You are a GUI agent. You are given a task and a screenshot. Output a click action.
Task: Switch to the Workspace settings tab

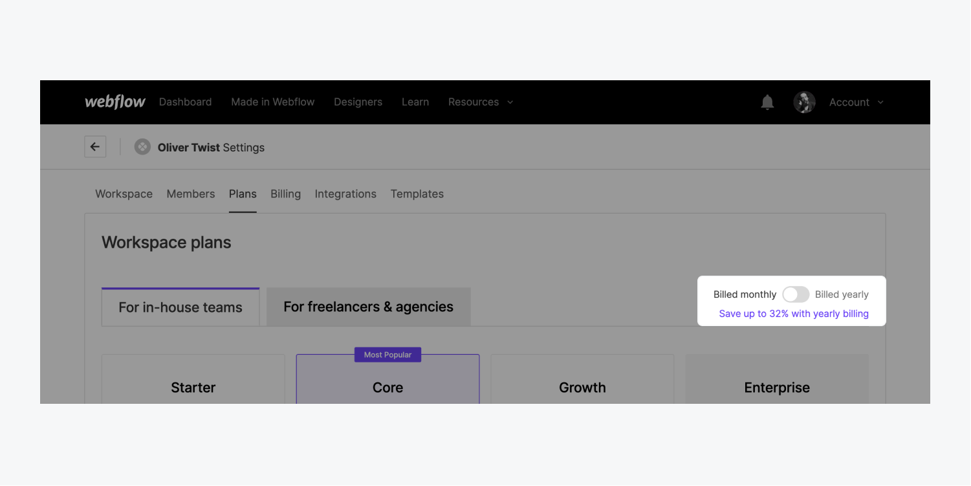click(124, 193)
